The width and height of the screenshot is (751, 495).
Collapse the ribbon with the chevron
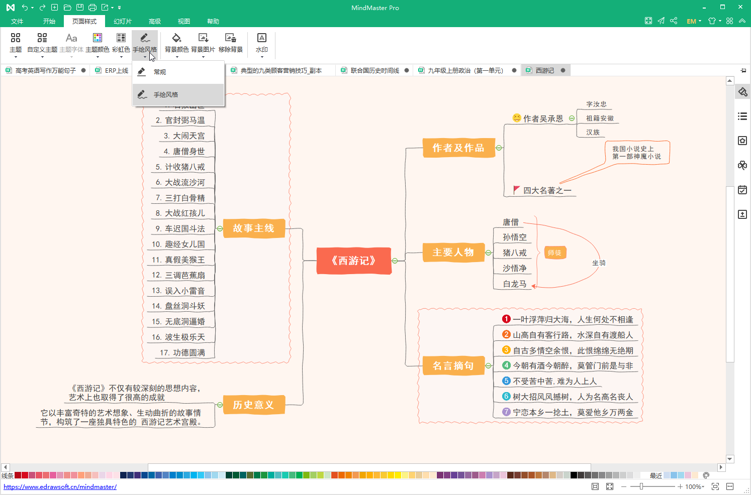coord(742,21)
